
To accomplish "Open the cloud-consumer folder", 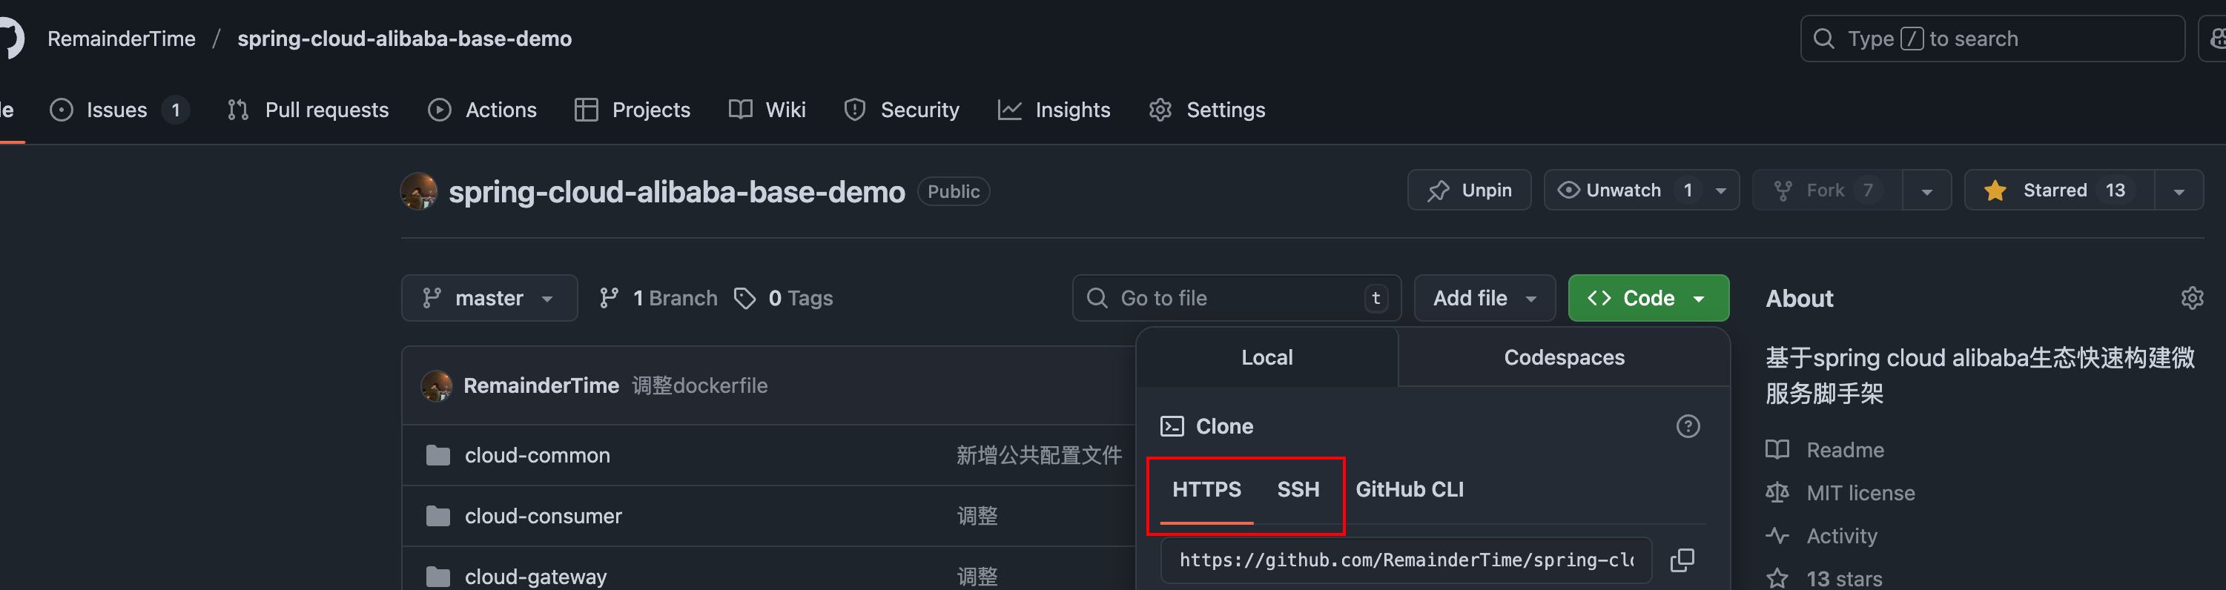I will [544, 517].
